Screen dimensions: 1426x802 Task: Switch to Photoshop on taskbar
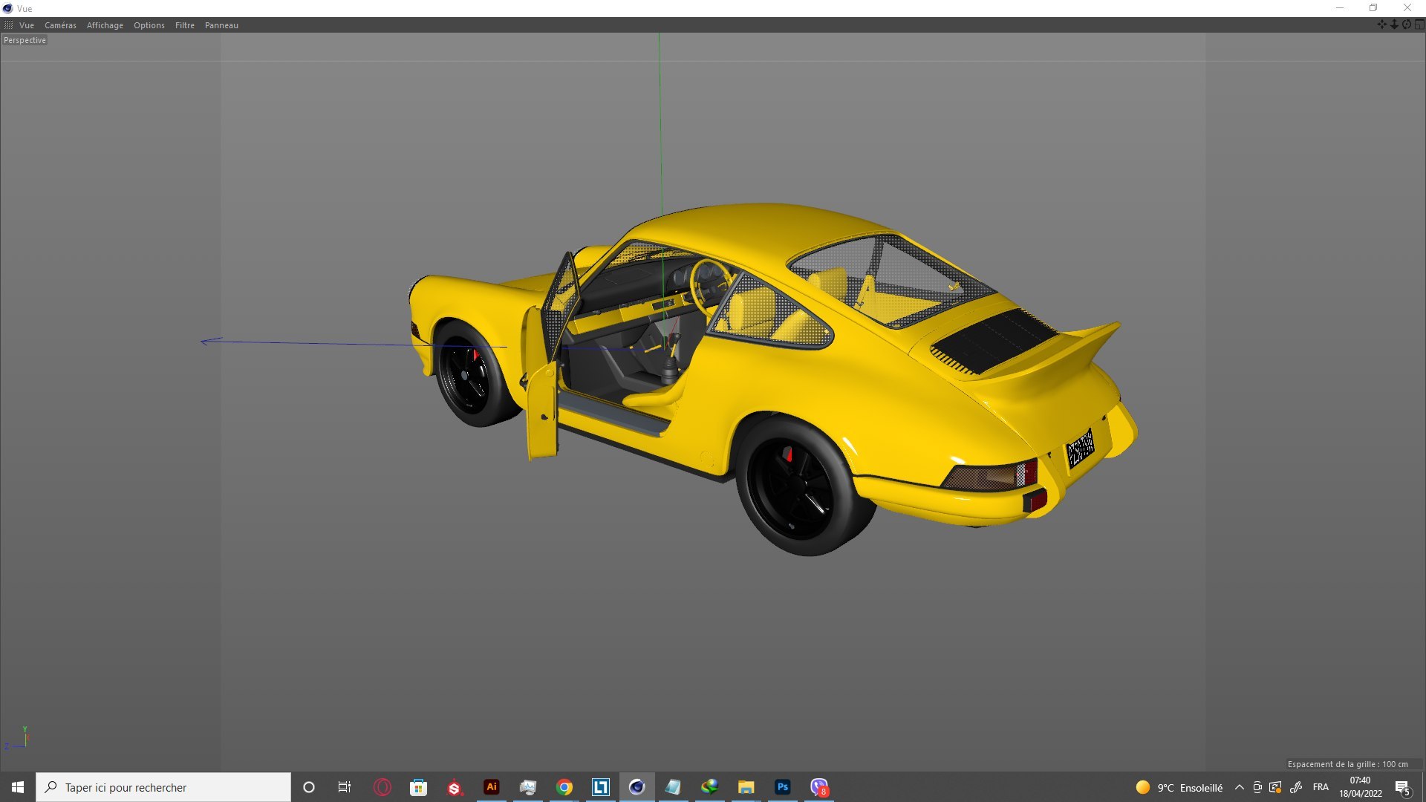783,787
